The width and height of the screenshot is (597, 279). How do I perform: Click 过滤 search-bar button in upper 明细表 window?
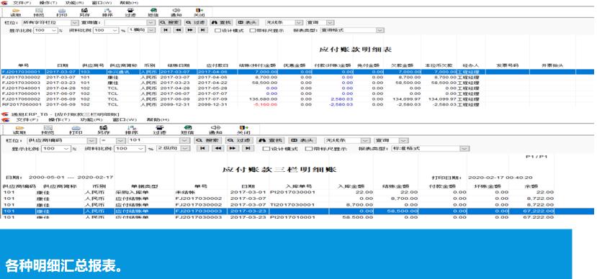click(195, 23)
